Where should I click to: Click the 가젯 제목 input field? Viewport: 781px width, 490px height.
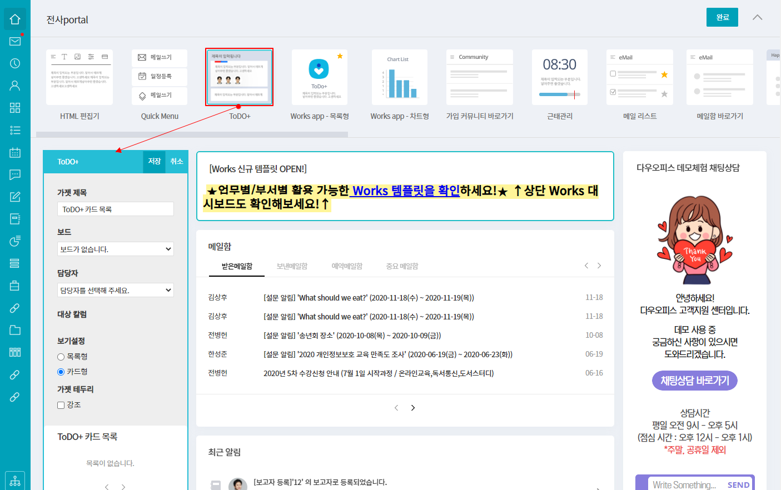[116, 209]
